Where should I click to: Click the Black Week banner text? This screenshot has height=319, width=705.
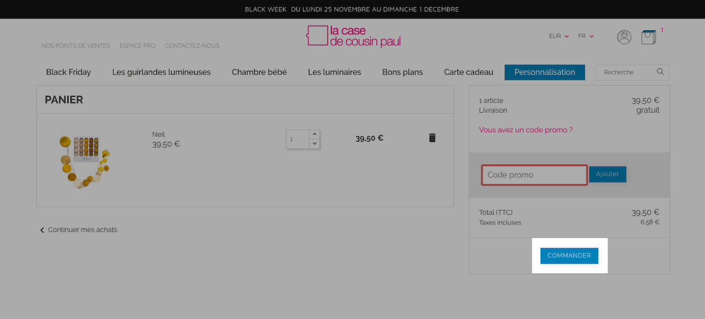(352, 10)
